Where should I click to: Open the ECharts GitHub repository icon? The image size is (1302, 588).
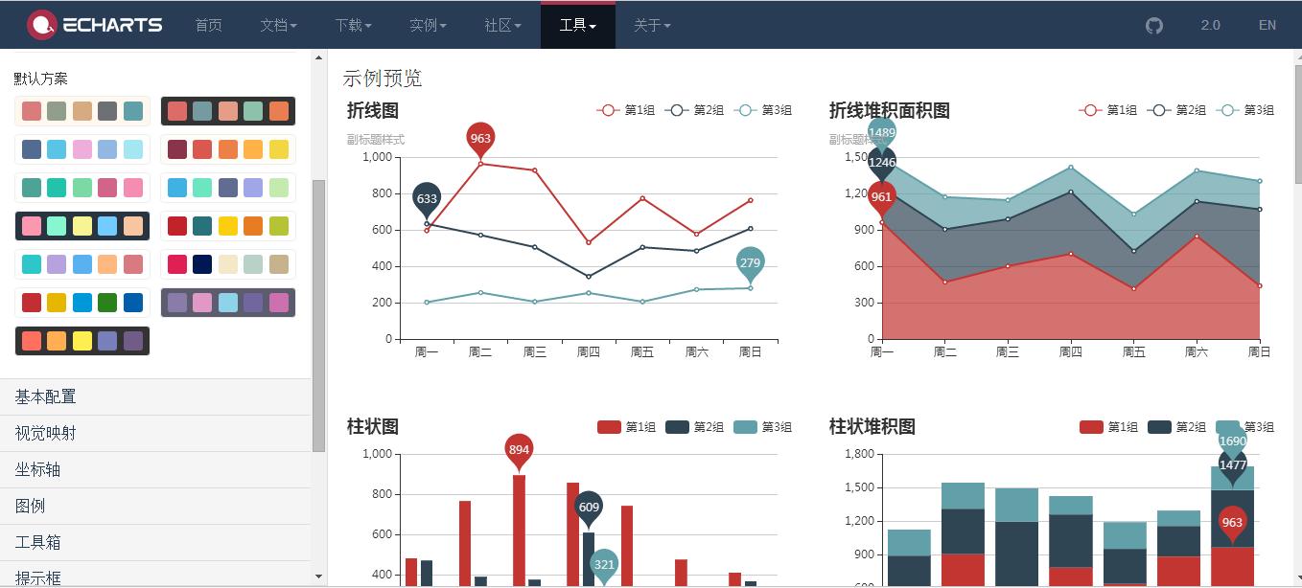(x=1152, y=25)
